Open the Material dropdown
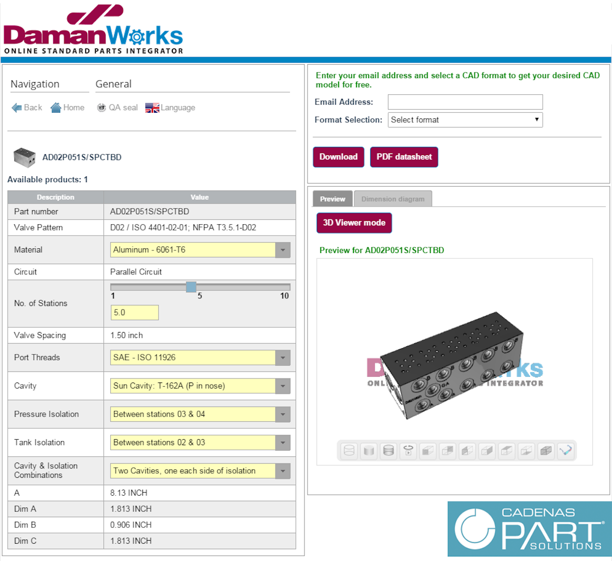This screenshot has height=561, width=612. click(282, 250)
